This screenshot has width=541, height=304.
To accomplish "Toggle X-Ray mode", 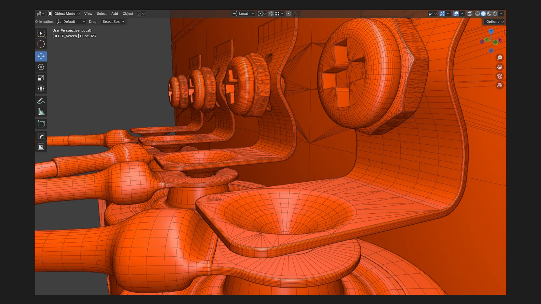I will click(x=470, y=14).
